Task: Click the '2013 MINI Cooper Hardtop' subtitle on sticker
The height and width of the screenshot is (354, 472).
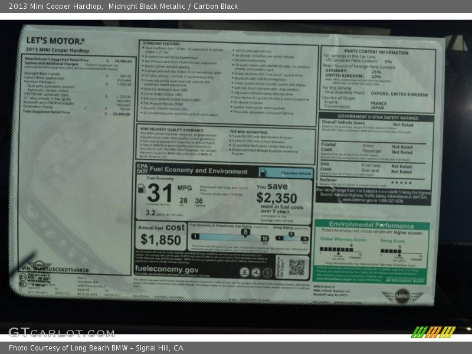Action: pos(57,50)
